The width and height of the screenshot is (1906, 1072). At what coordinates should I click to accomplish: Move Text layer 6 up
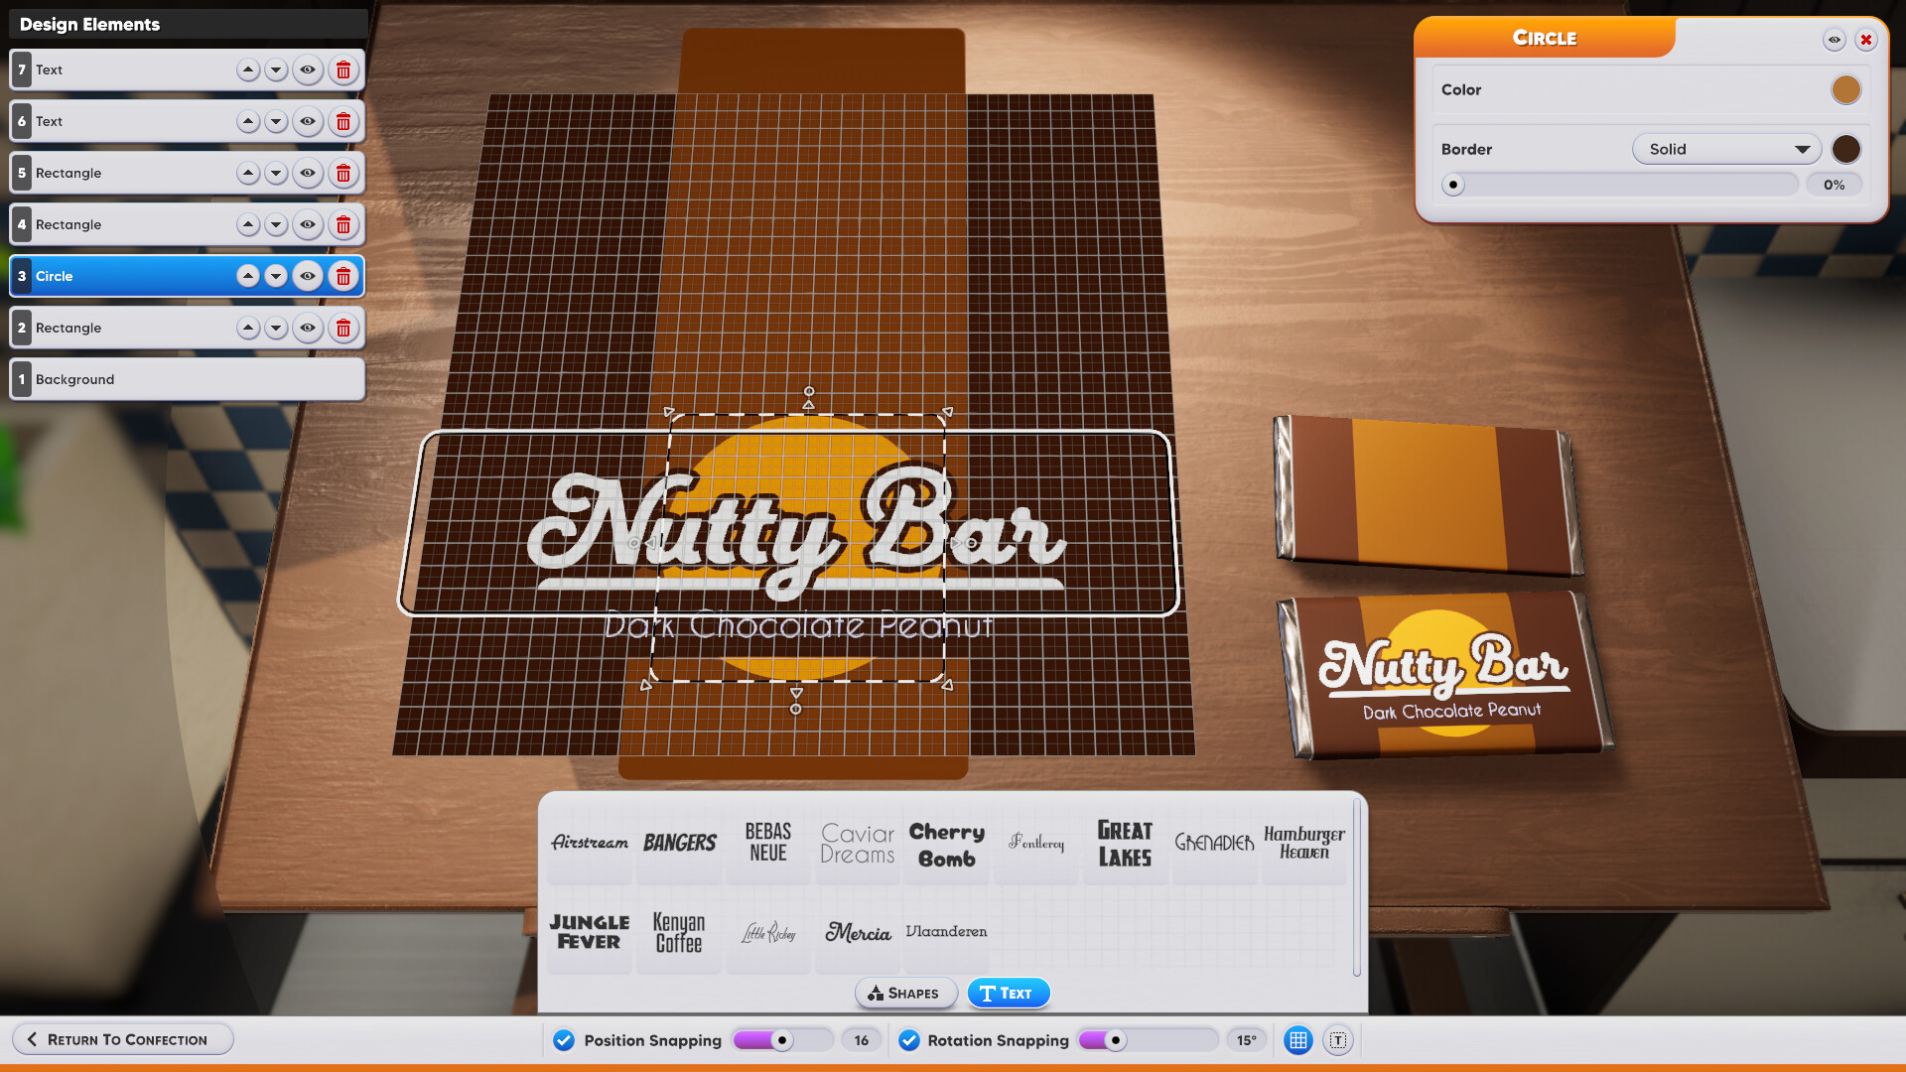(247, 121)
